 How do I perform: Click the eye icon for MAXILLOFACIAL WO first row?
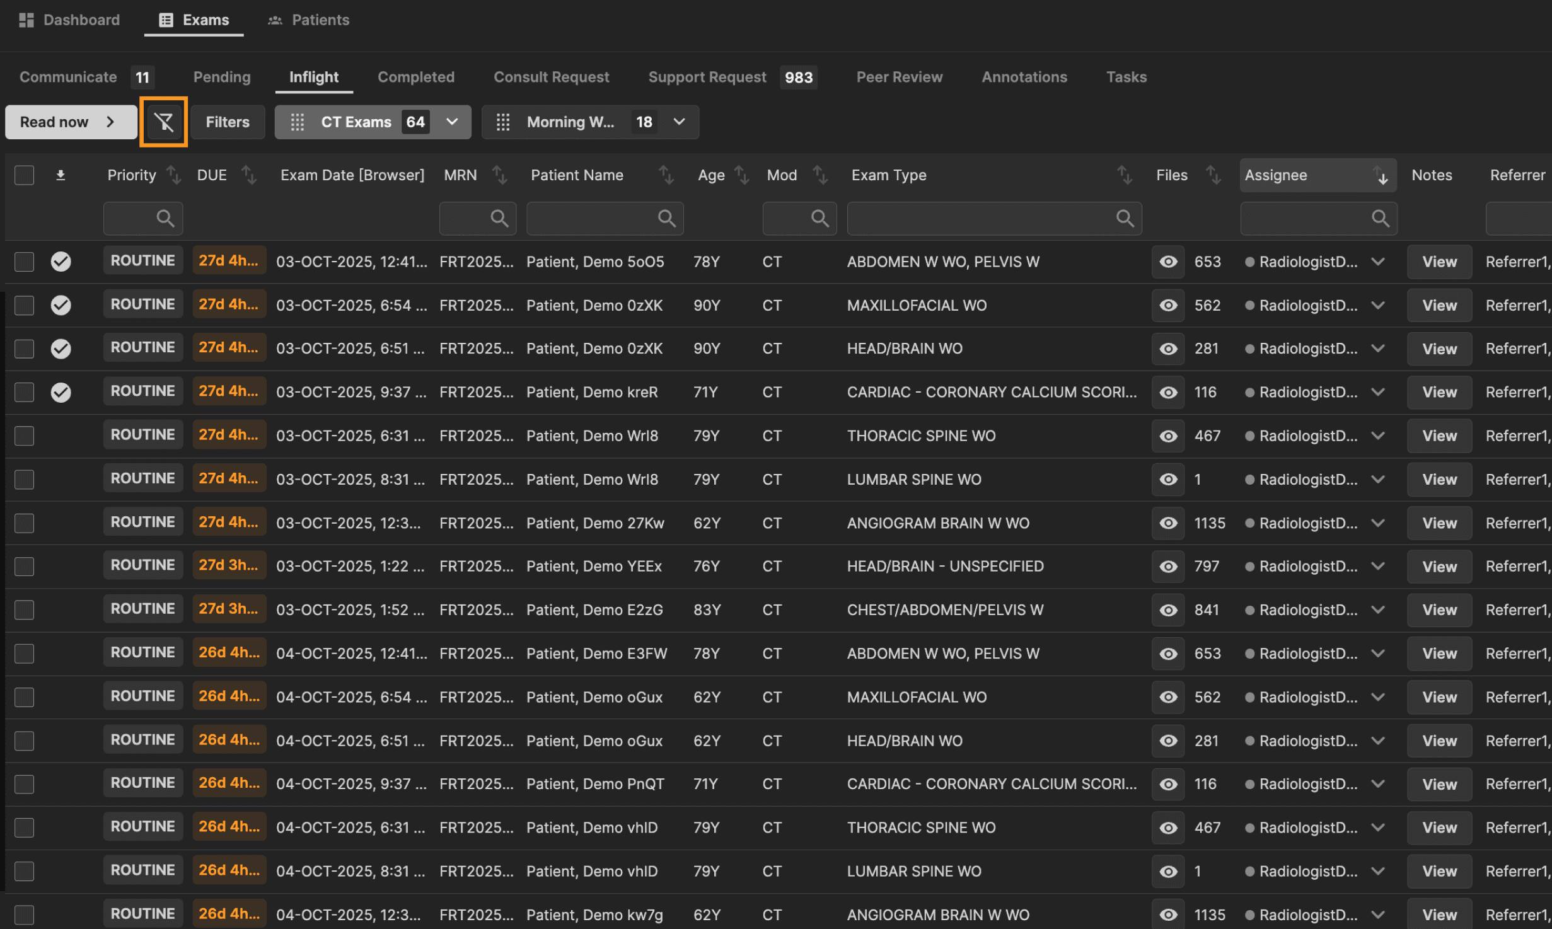[x=1167, y=305]
